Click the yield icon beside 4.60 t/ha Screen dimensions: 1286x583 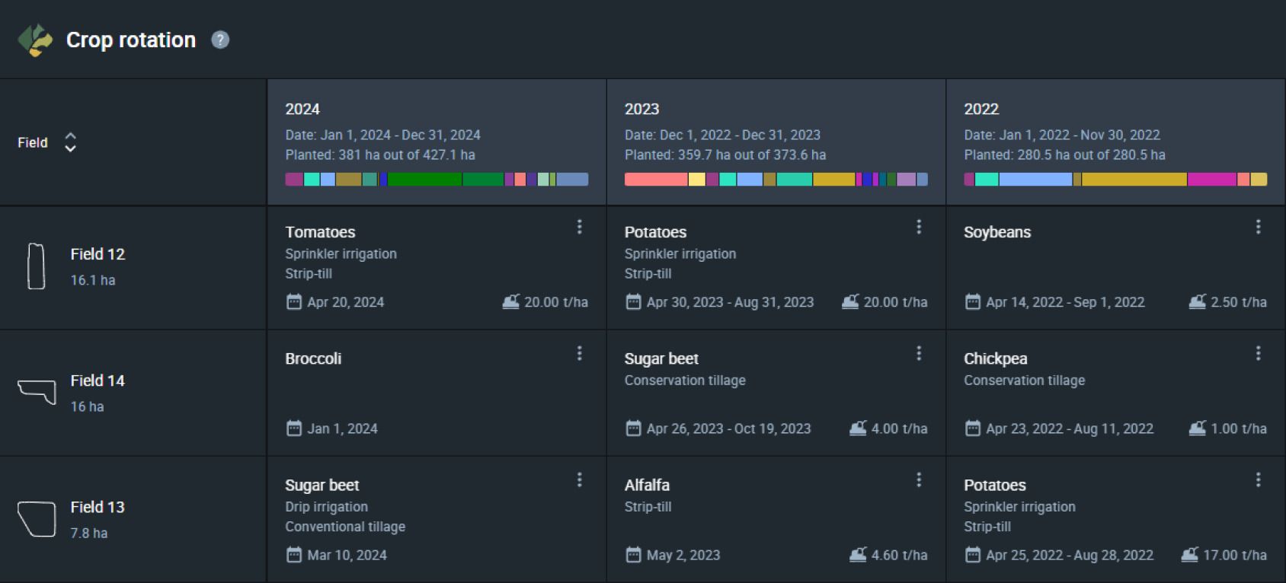tap(858, 555)
